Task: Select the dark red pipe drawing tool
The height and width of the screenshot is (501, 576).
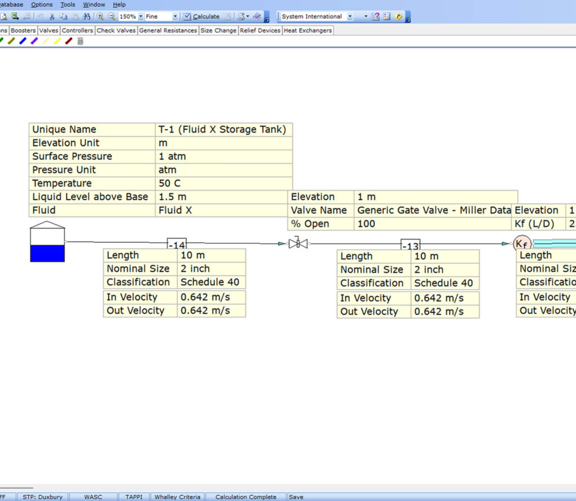Action: (68, 40)
